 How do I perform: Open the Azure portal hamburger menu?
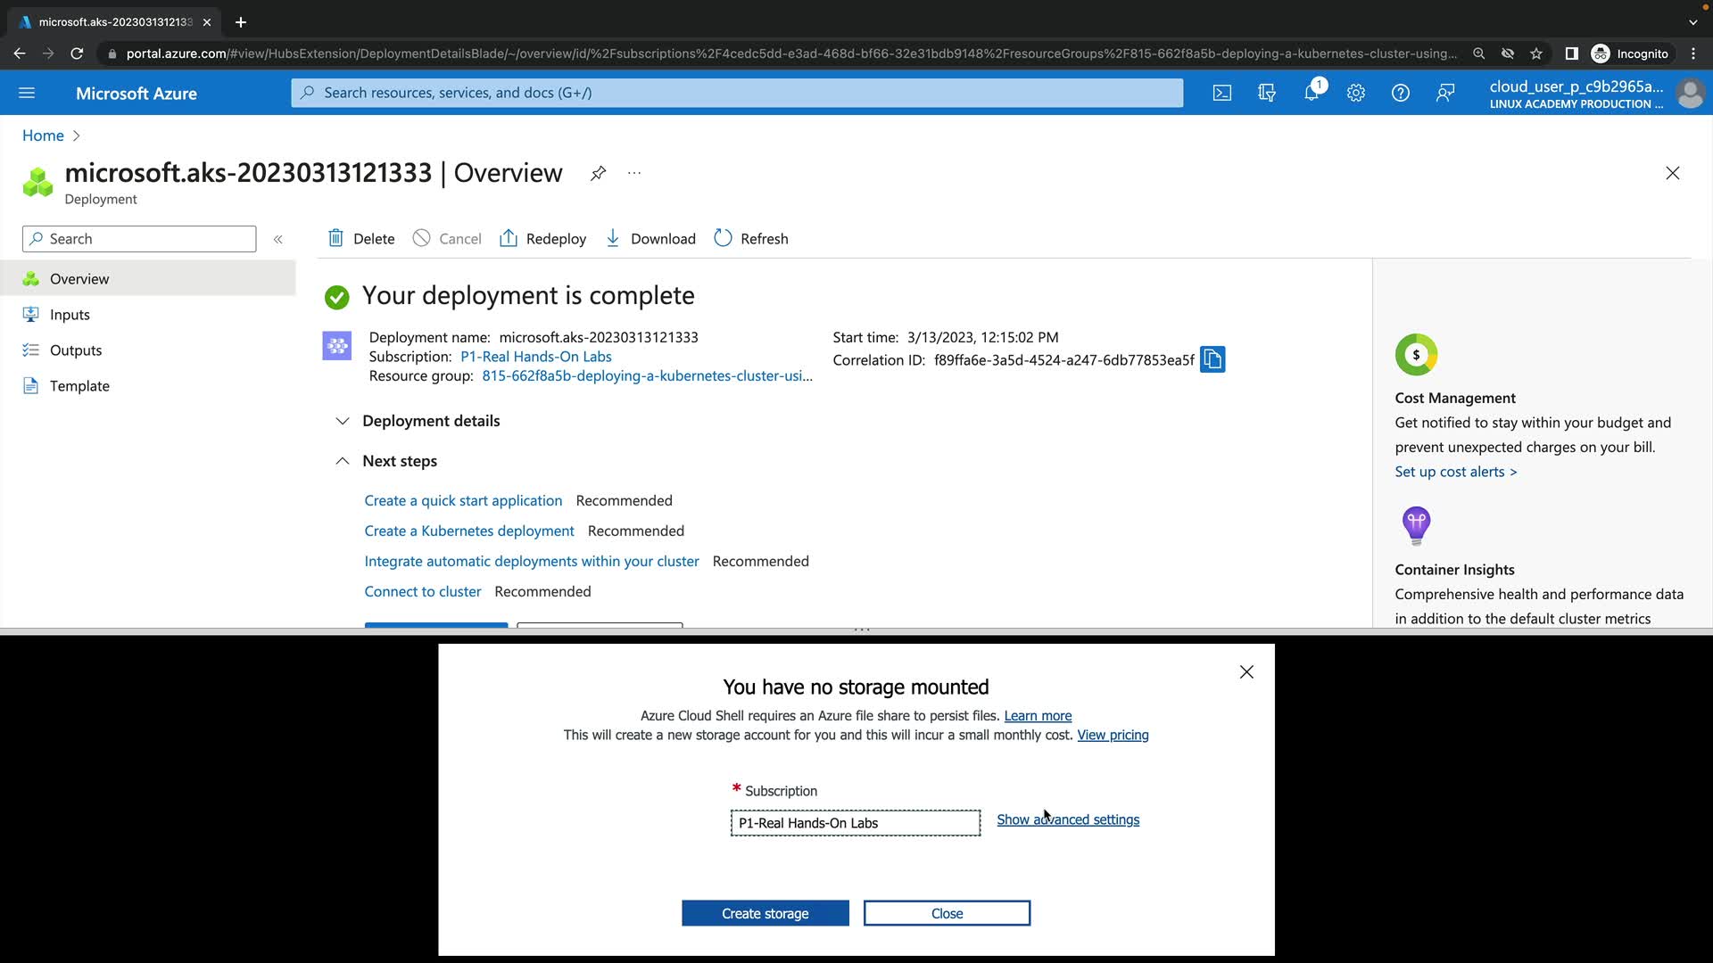[27, 93]
